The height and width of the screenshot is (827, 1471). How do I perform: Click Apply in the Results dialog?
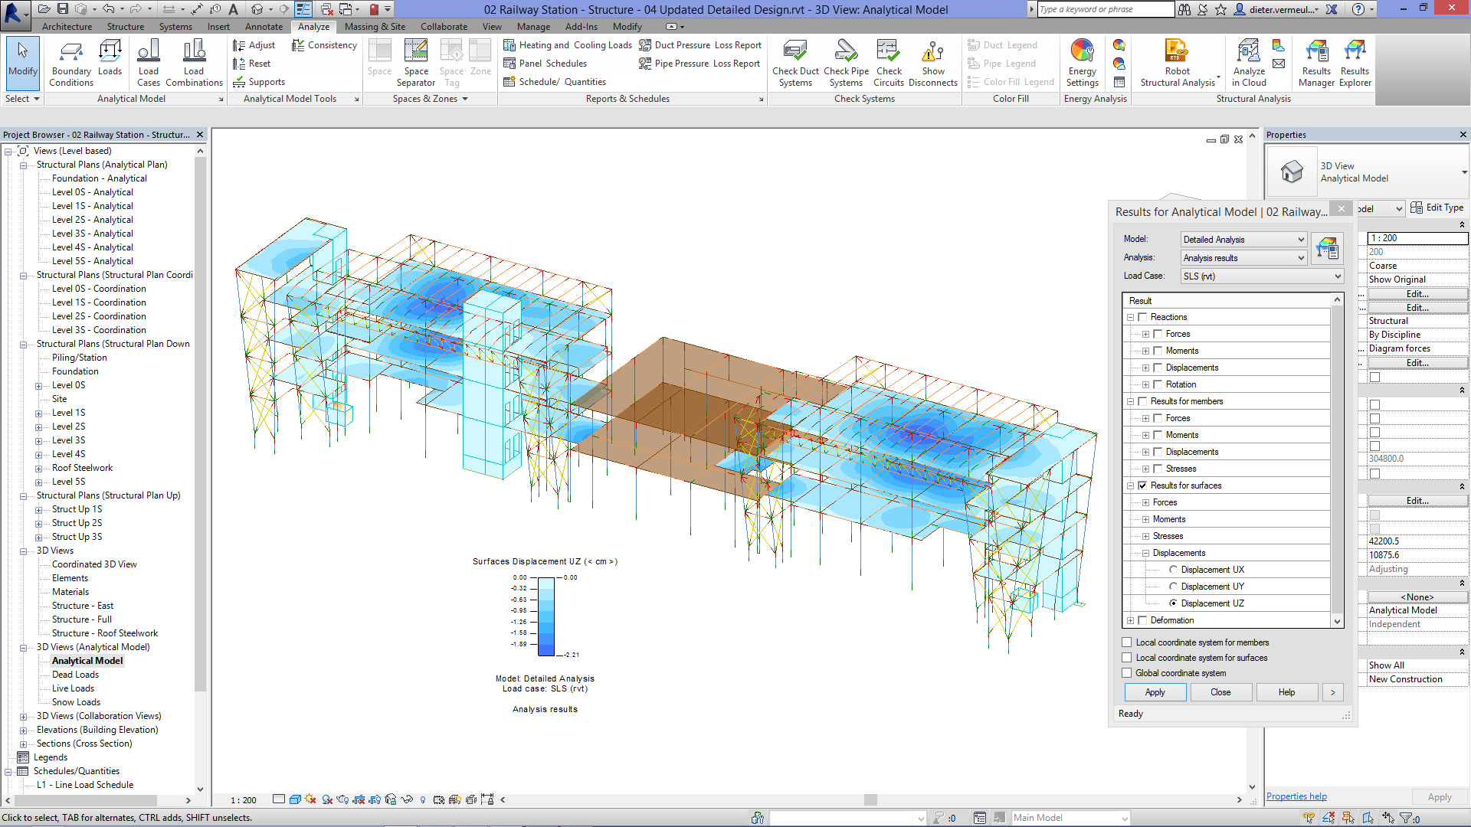[x=1155, y=691]
